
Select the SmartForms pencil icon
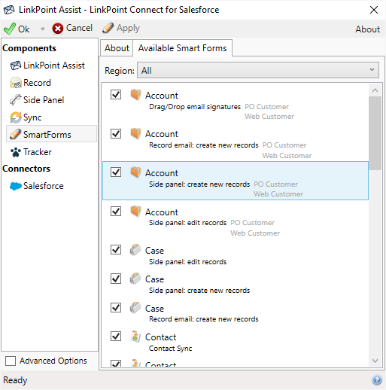(x=16, y=134)
